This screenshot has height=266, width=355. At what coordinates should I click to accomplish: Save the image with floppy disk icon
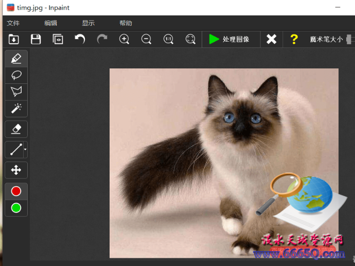[x=36, y=39]
